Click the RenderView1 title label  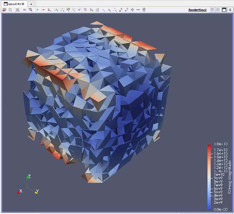pos(197,10)
